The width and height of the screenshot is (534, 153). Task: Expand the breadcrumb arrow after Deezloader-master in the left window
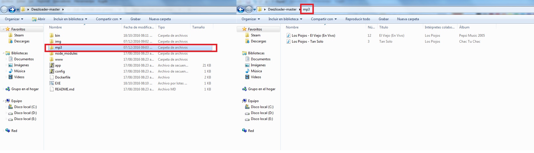coord(63,9)
